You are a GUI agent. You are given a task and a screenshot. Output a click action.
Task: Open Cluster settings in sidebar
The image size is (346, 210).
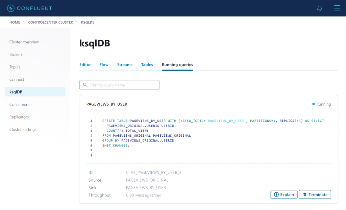point(23,130)
